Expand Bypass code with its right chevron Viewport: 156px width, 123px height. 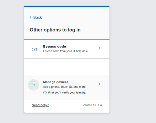[99, 48]
